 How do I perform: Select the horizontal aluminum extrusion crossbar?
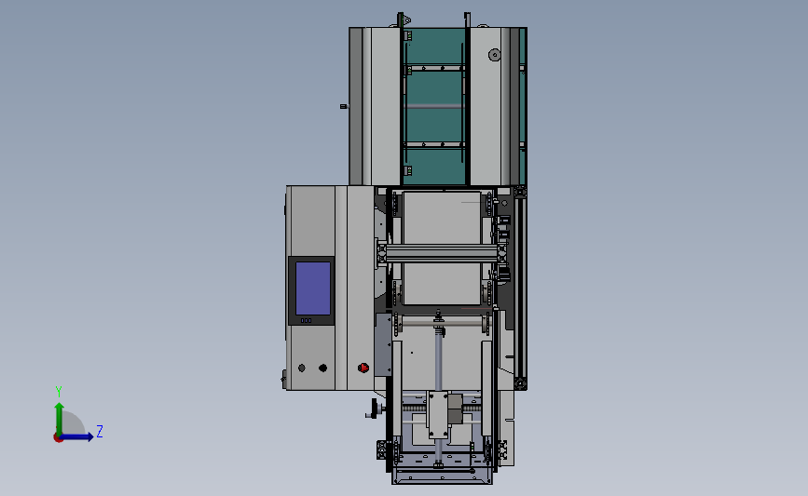(x=442, y=254)
